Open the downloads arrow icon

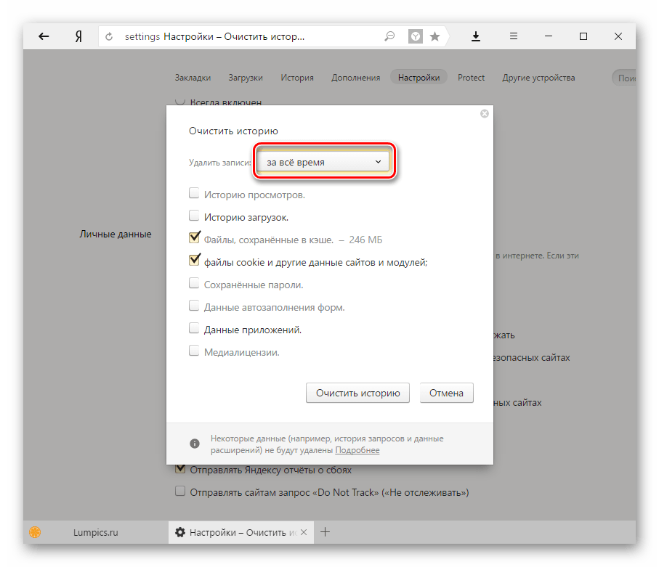(x=476, y=36)
